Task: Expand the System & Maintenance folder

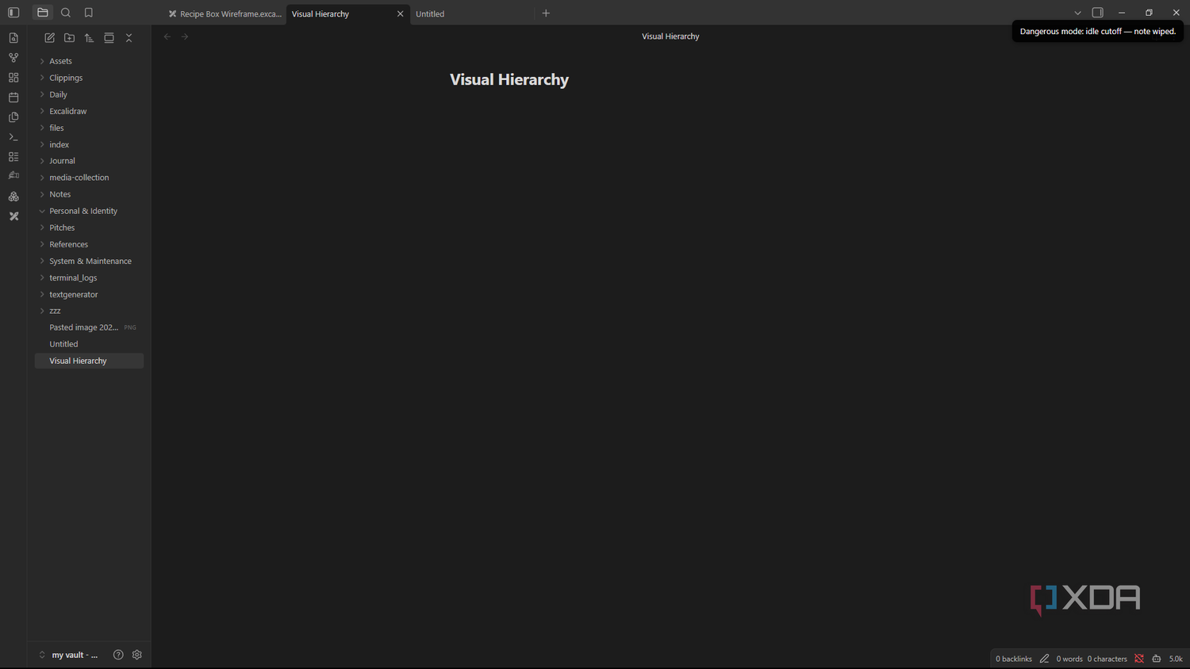Action: coord(89,261)
